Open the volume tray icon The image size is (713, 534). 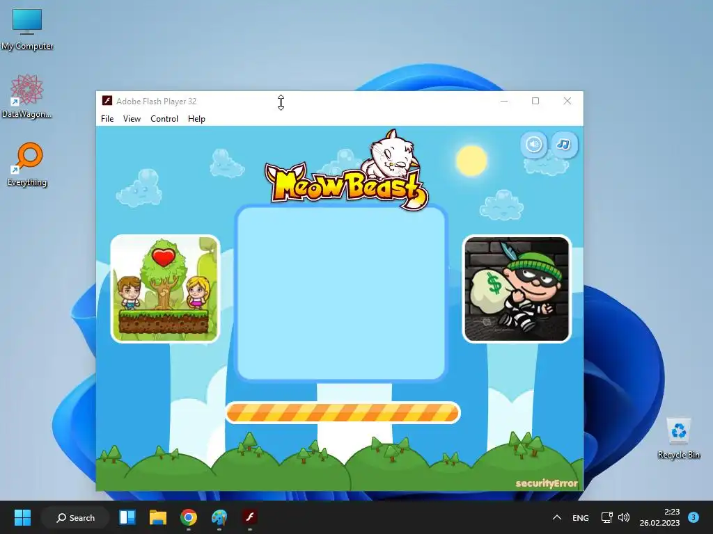624,517
